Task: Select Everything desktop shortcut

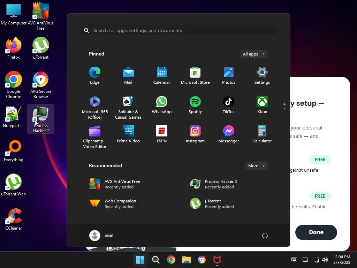Action: click(x=14, y=151)
